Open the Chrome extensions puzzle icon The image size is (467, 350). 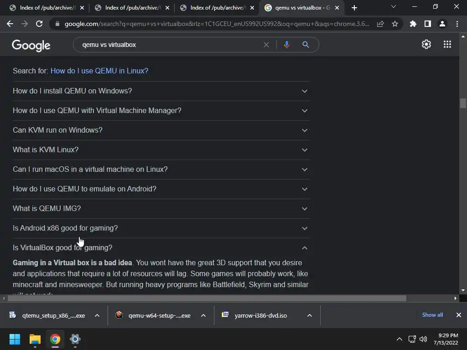413,24
